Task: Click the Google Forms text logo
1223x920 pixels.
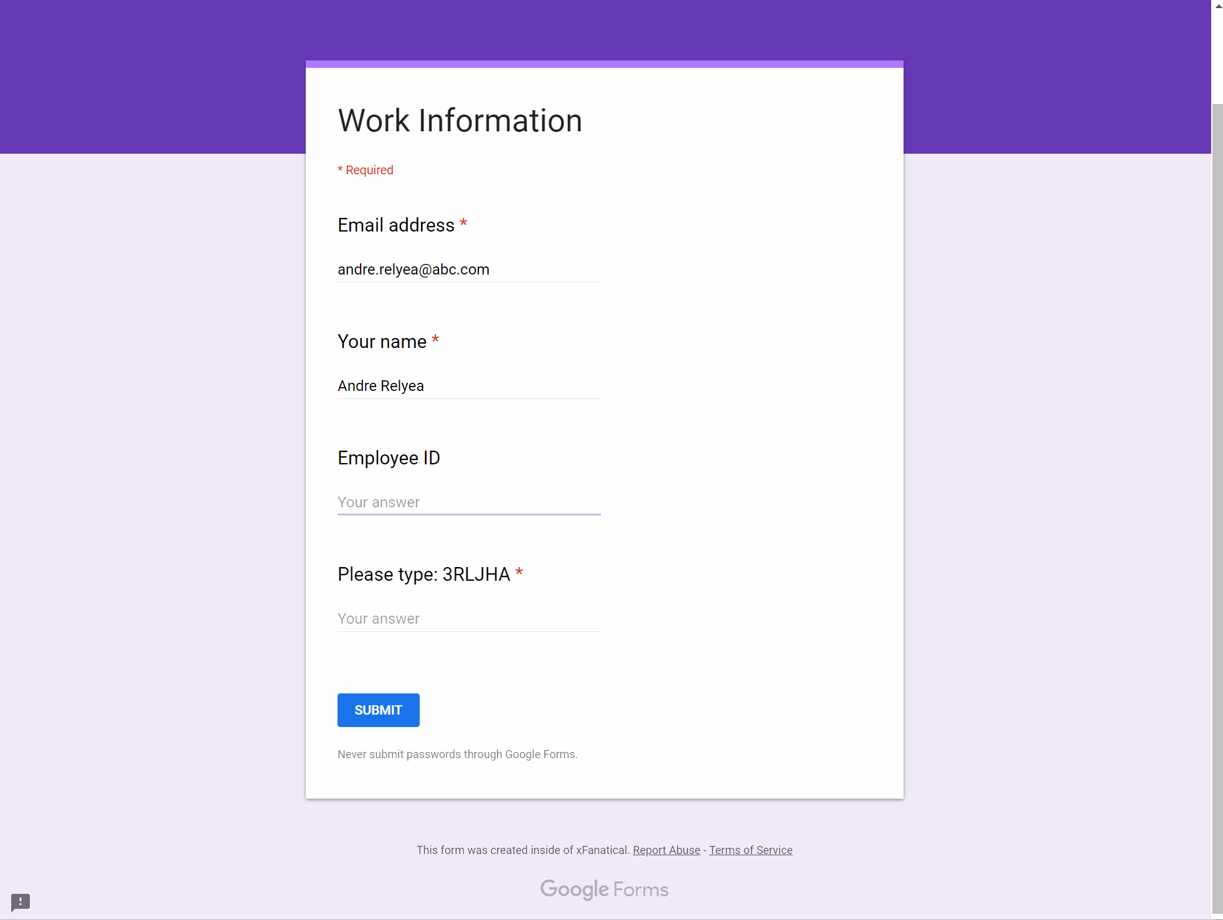Action: [x=603, y=889]
